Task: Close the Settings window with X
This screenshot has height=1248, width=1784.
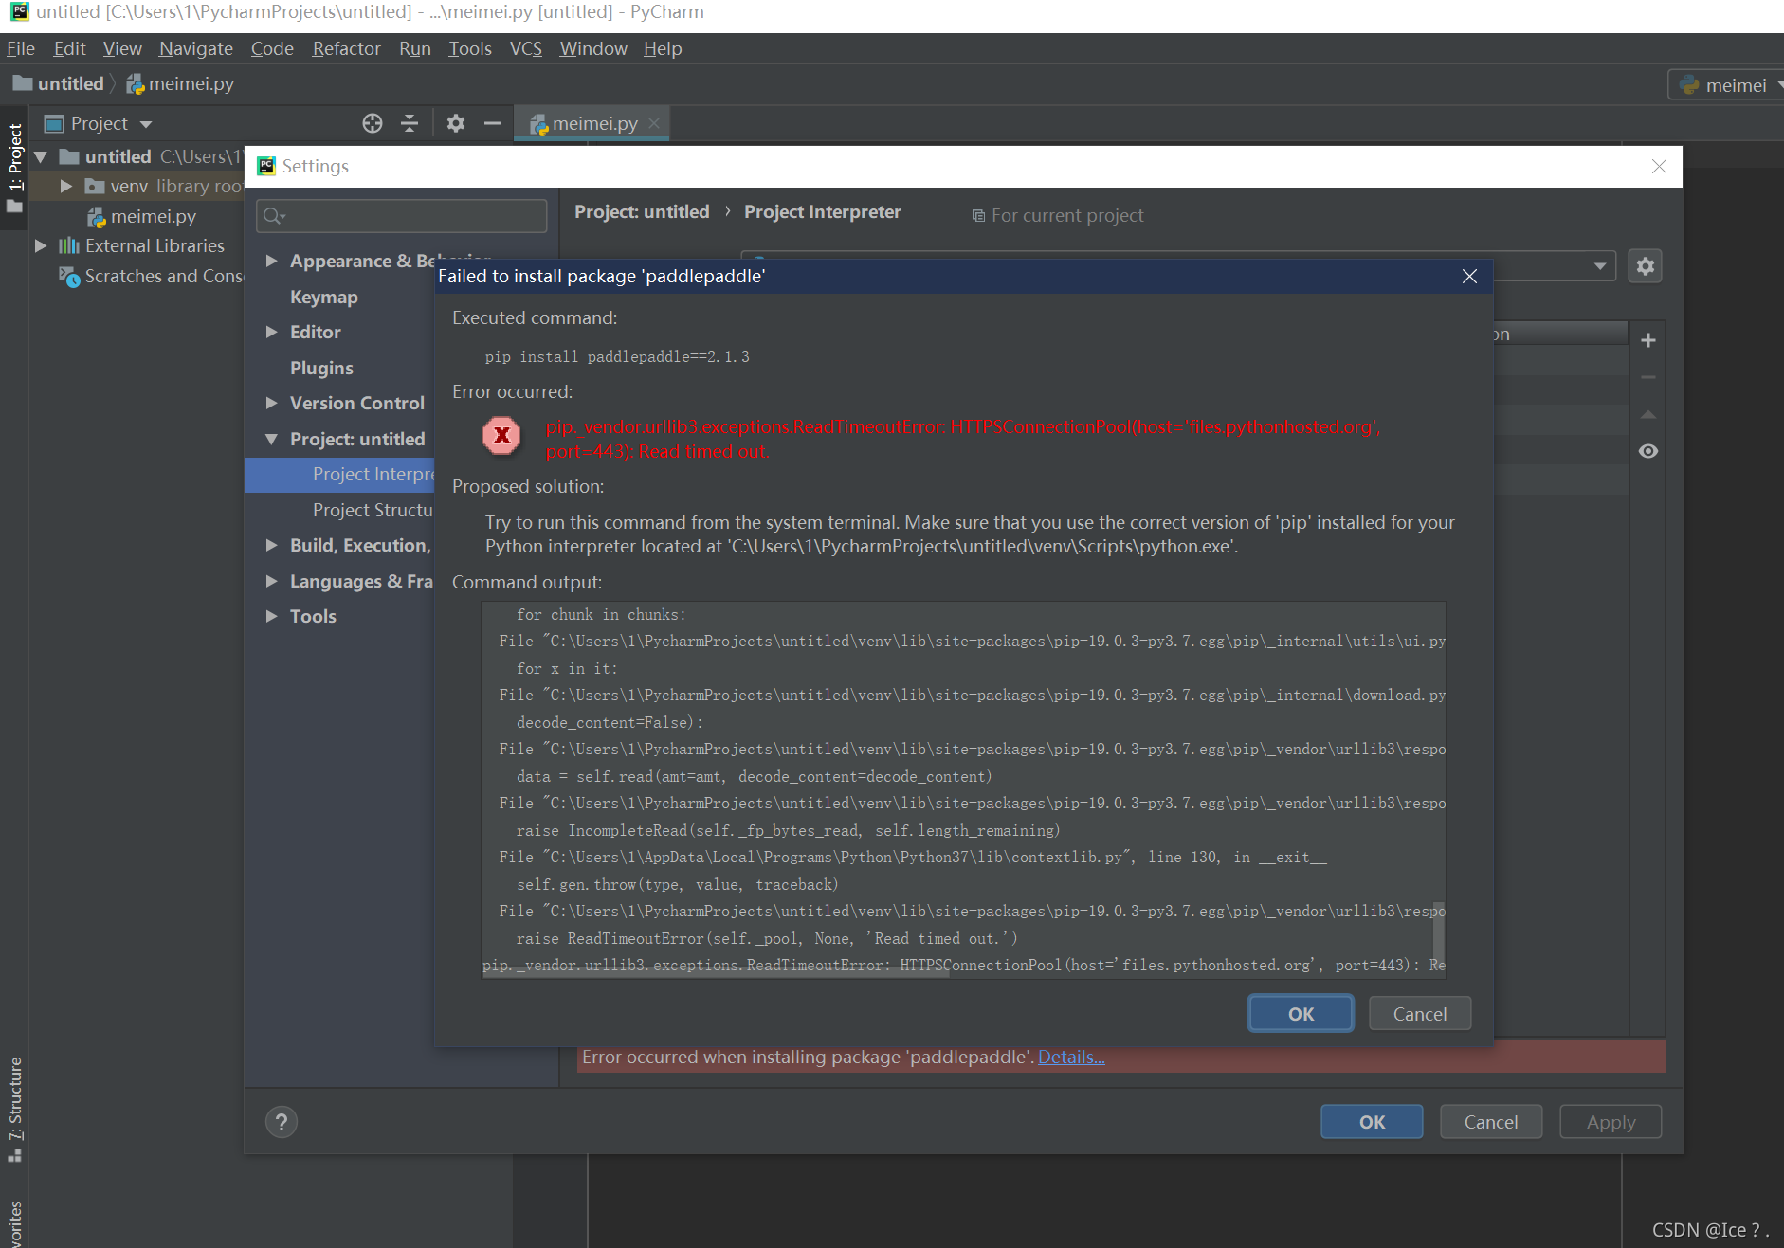Action: (x=1659, y=166)
